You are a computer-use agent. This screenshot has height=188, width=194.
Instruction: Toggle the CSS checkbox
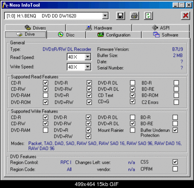tap(175, 162)
